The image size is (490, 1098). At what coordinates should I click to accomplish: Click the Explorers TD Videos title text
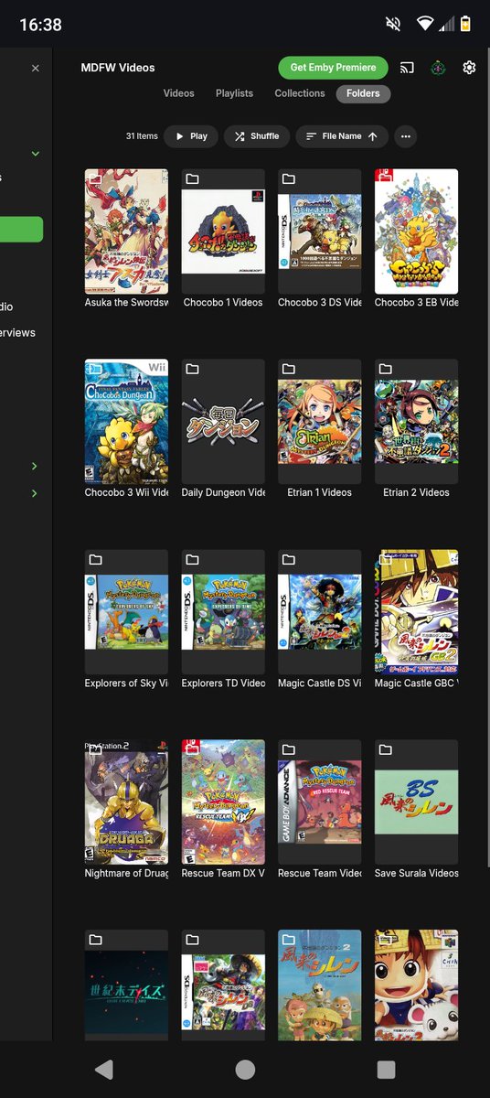click(x=223, y=683)
